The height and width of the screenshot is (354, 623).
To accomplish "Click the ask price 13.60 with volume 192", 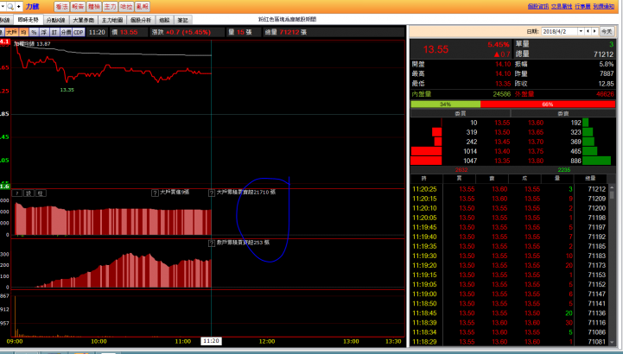I will pos(536,123).
